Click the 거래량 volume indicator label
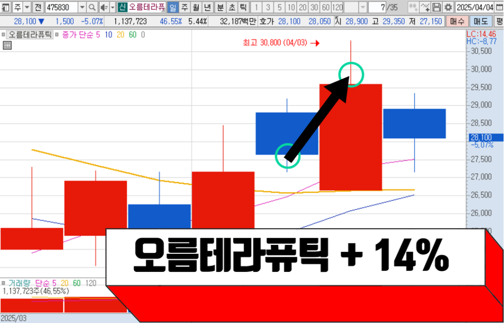 19,283
